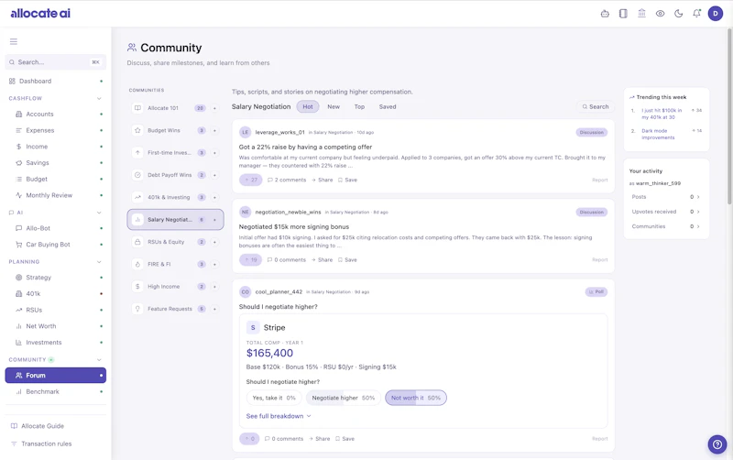Image resolution: width=733 pixels, height=460 pixels.
Task: Expand See full breakdown
Action: pos(279,416)
